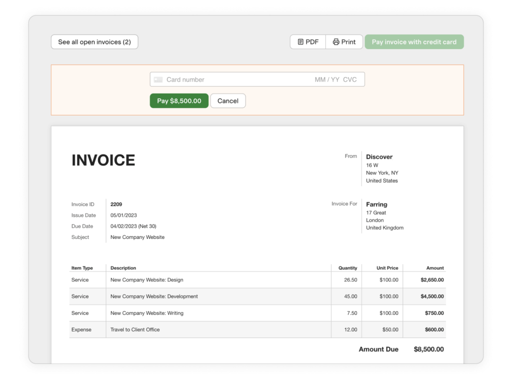This screenshot has height=379, width=512.
Task: Click subject value New Company Website
Action: [x=137, y=237]
